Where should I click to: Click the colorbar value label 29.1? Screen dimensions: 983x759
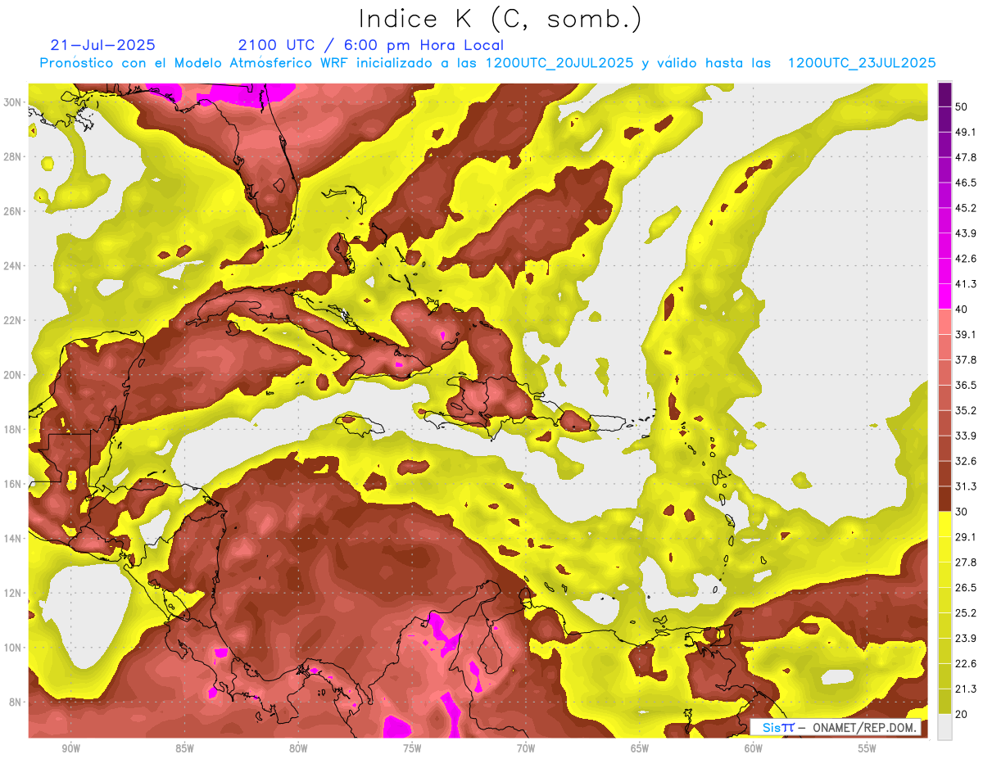[x=966, y=536]
